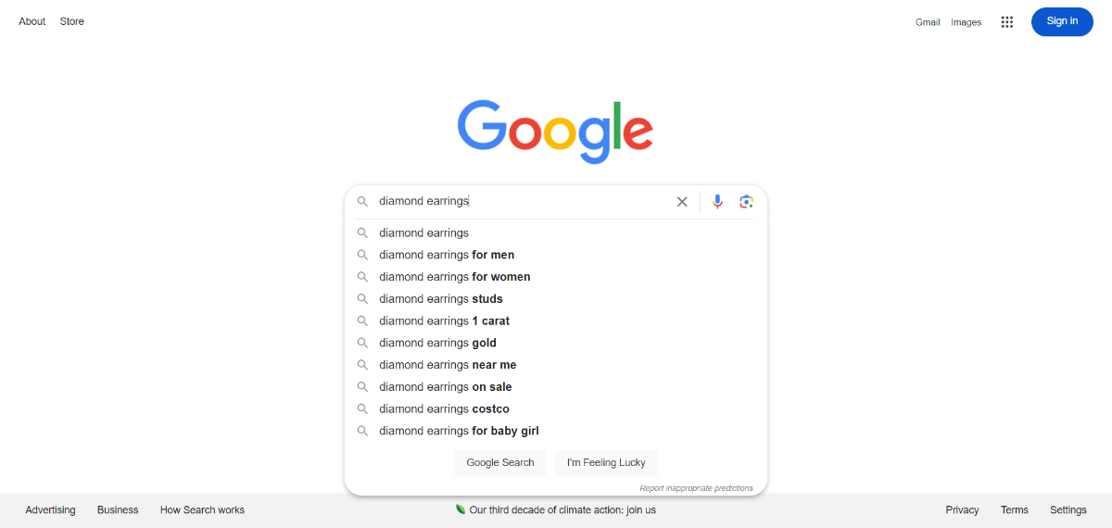
Task: Click 'Report inappropriate predictions' link
Action: click(696, 488)
